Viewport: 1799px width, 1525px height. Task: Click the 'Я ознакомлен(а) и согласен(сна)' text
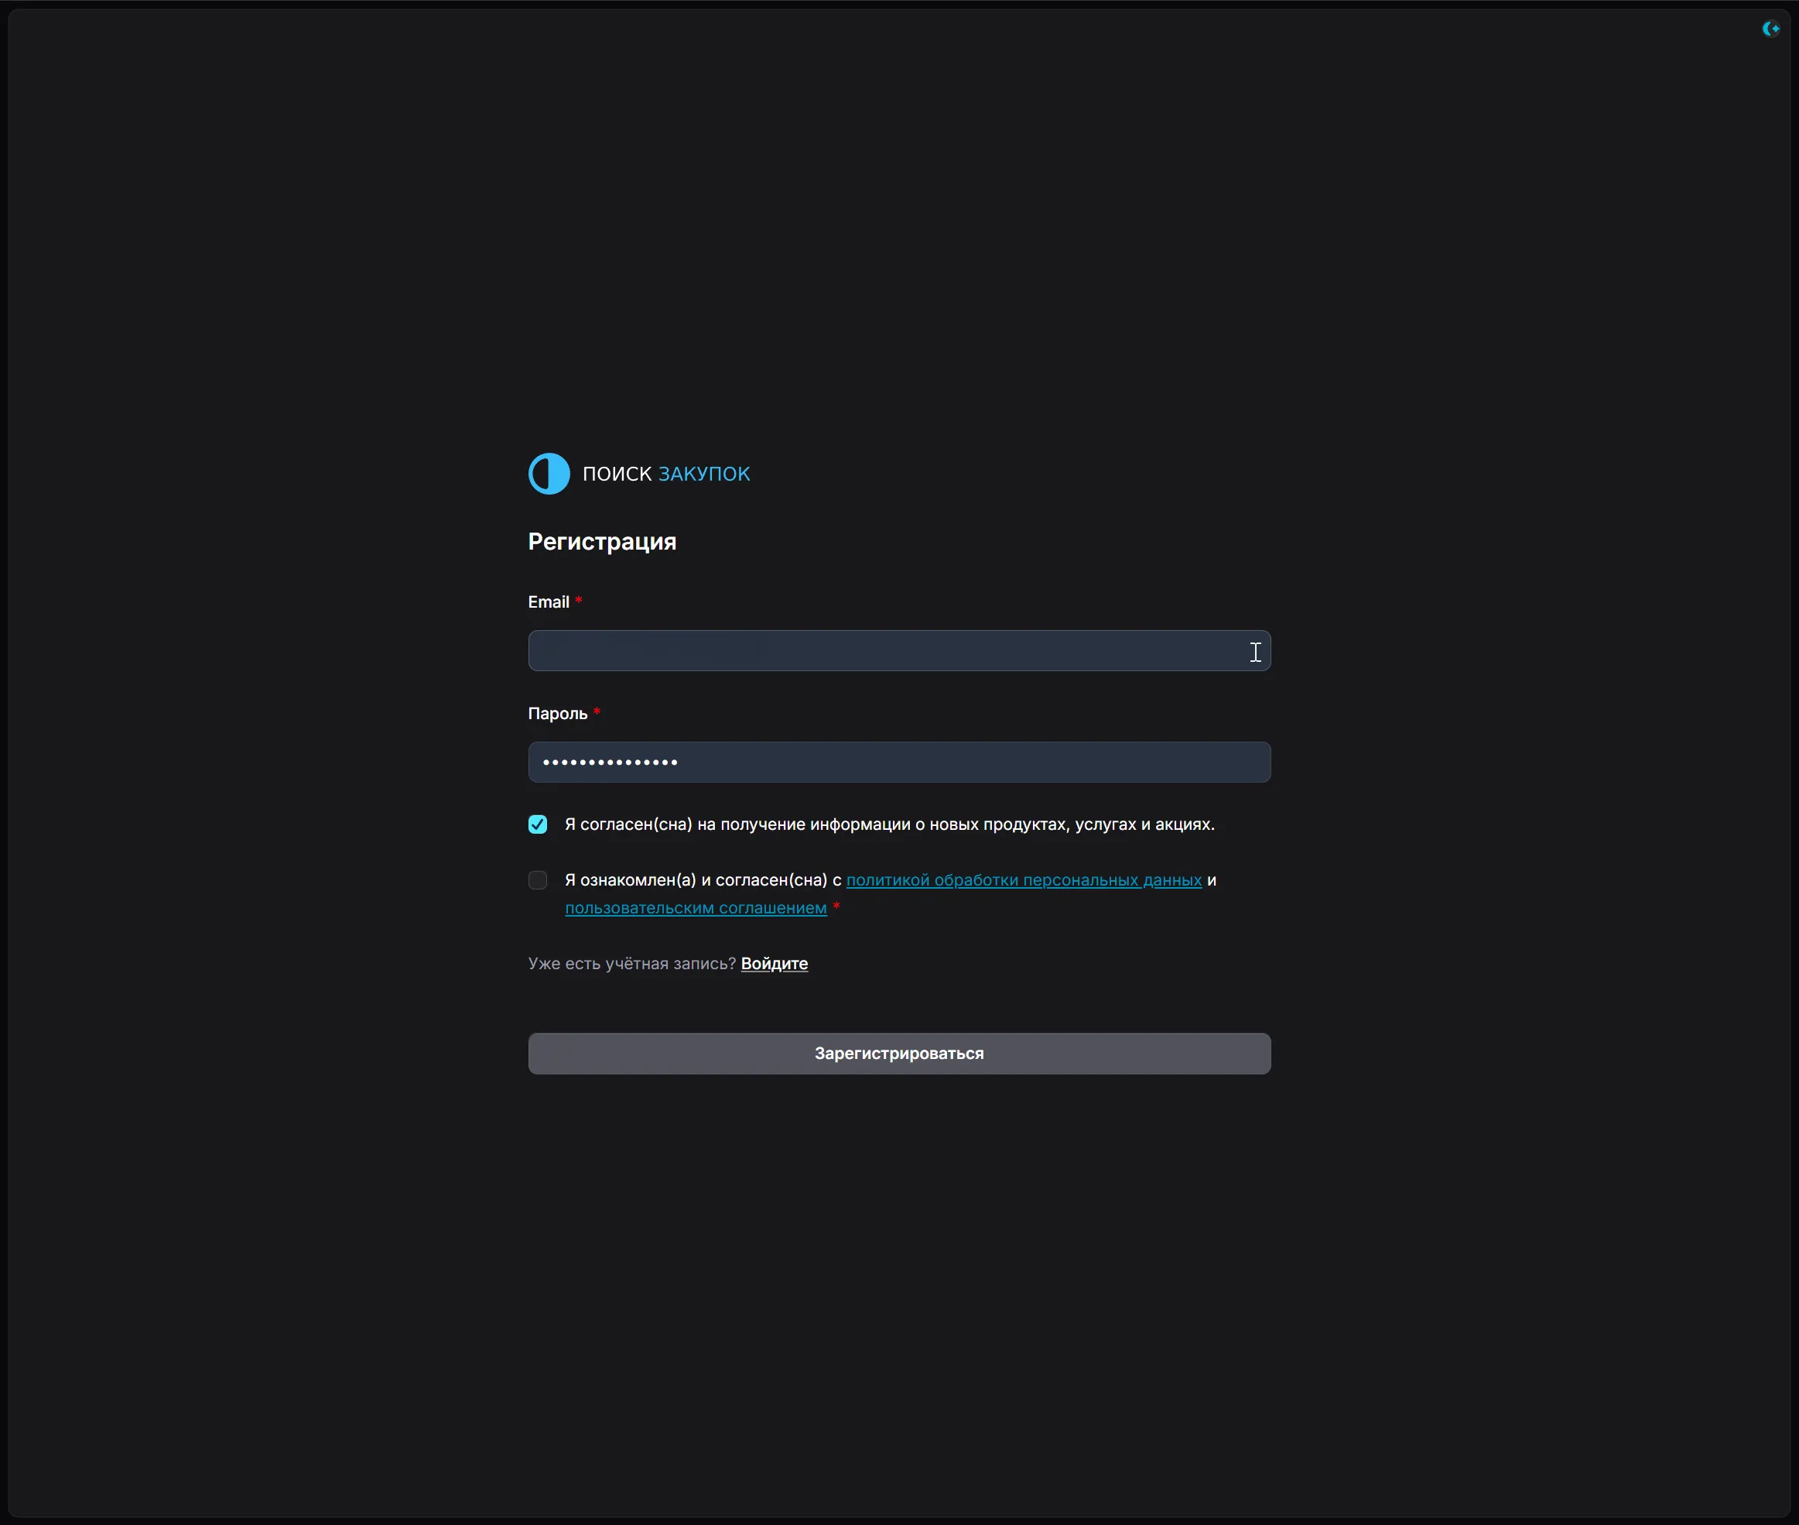click(x=702, y=880)
